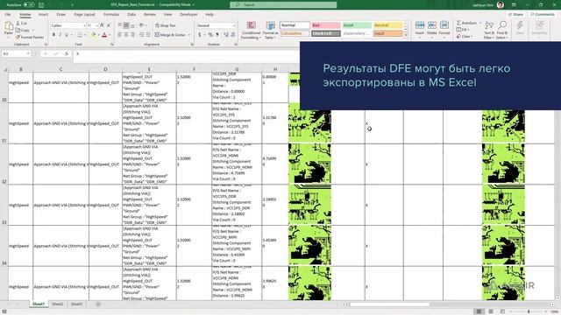Click Middle Align icon
The width and height of the screenshot is (561, 315).
[126, 25]
